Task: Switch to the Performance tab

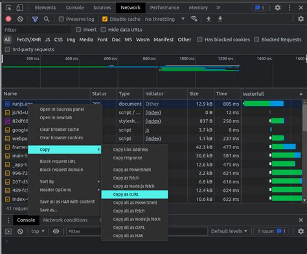Action: coord(165,8)
